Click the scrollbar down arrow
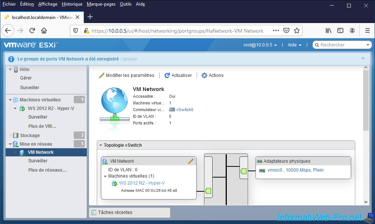 tap(366, 202)
